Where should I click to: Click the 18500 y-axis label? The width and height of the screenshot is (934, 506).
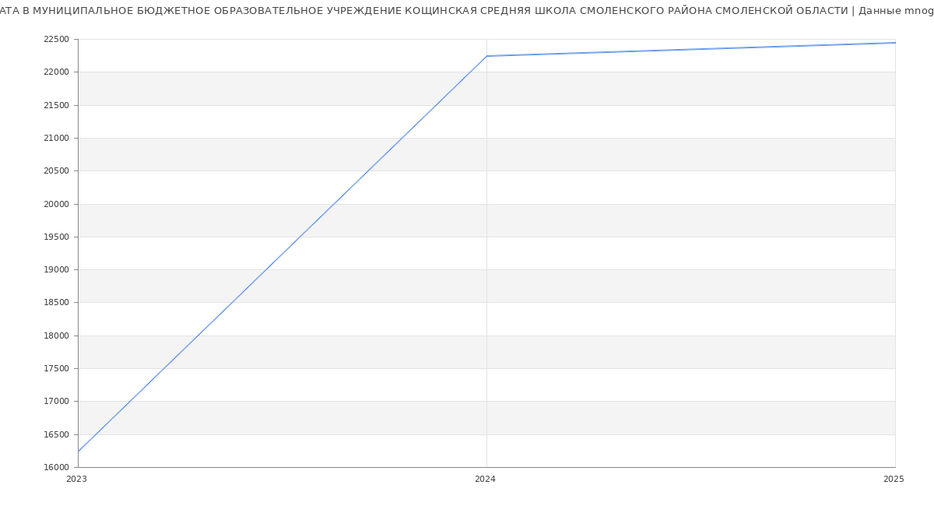click(x=57, y=303)
